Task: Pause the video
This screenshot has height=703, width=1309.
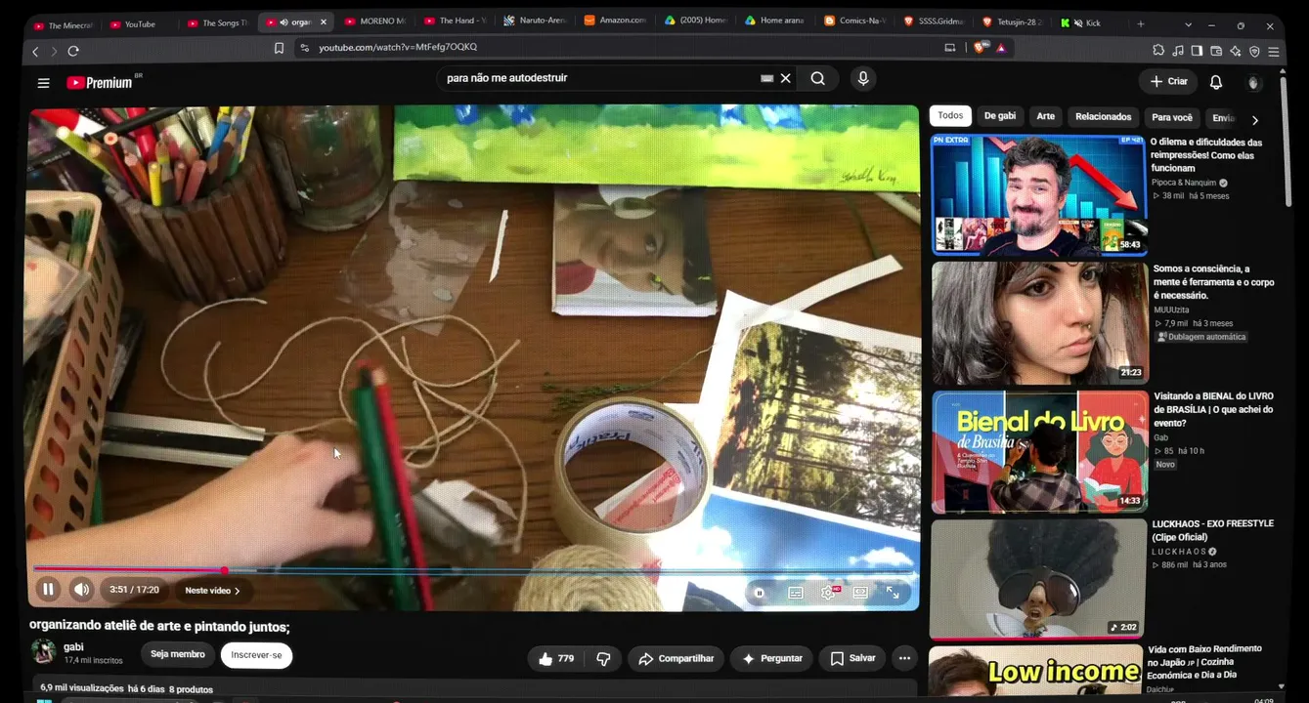Action: (x=48, y=590)
